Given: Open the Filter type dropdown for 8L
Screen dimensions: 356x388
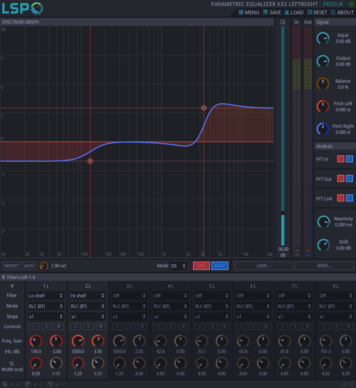Looking at the screenshot, I should 336,296.
